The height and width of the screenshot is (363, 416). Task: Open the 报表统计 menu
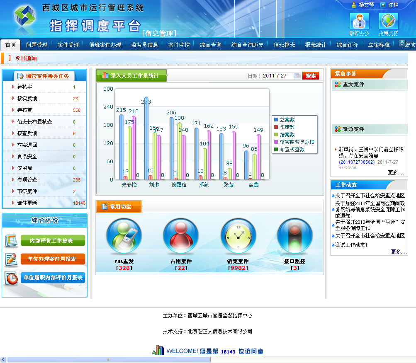click(x=316, y=45)
